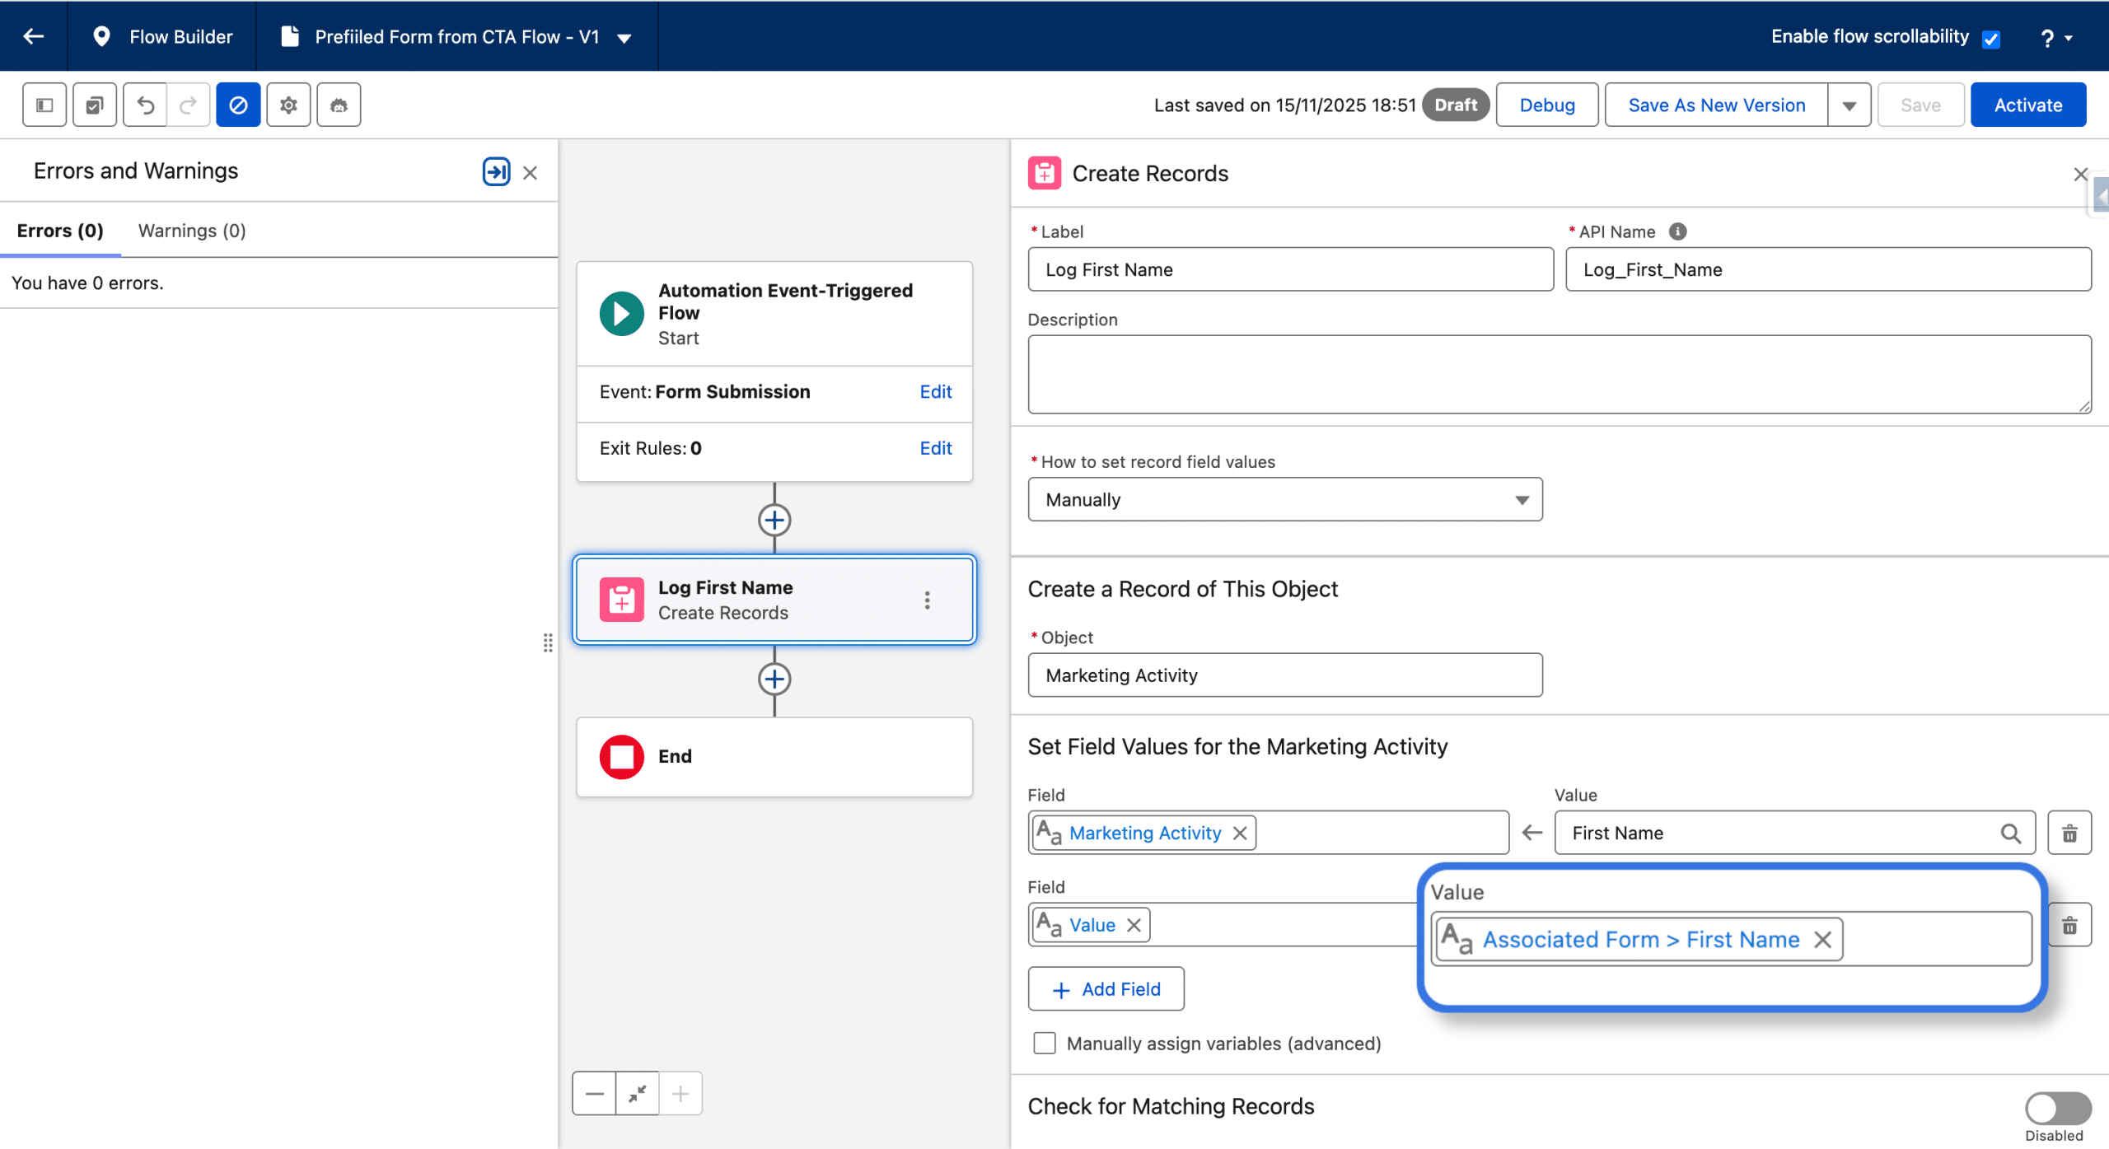Expand the Save As New Version arrow
The height and width of the screenshot is (1149, 2109).
coord(1849,105)
